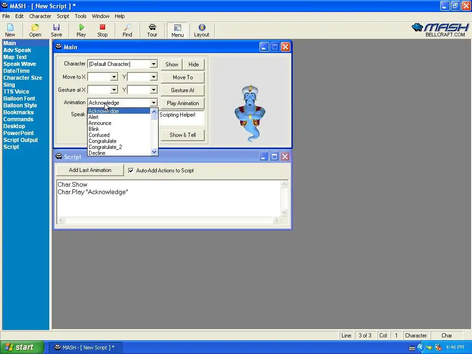The image size is (472, 354).
Task: Run the script with the Play icon
Action: tap(81, 30)
